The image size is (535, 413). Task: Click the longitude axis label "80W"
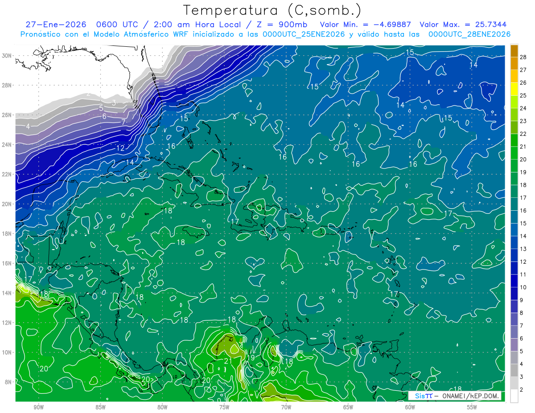(x=163, y=407)
